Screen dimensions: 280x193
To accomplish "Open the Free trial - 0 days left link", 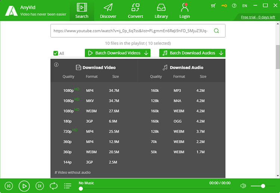I will (x=258, y=17).
